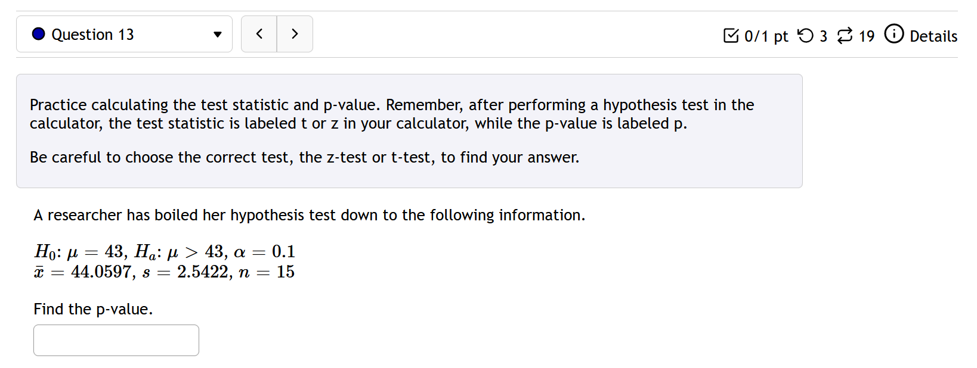The height and width of the screenshot is (368, 977).
Task: Click the dropdown arrow in the question selector
Action: pyautogui.click(x=217, y=35)
